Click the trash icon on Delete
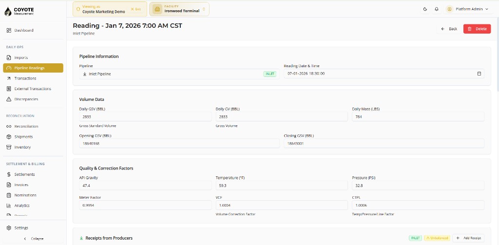Screen dimensions: 499x245 point(470,29)
